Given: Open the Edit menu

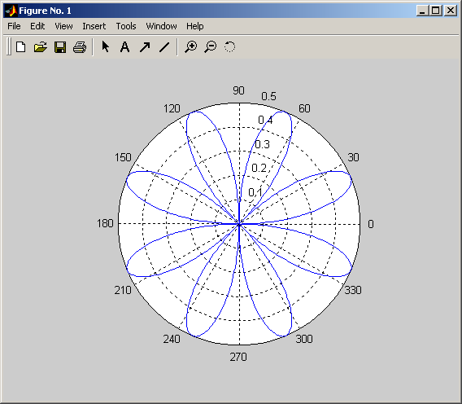Looking at the screenshot, I should click(37, 26).
